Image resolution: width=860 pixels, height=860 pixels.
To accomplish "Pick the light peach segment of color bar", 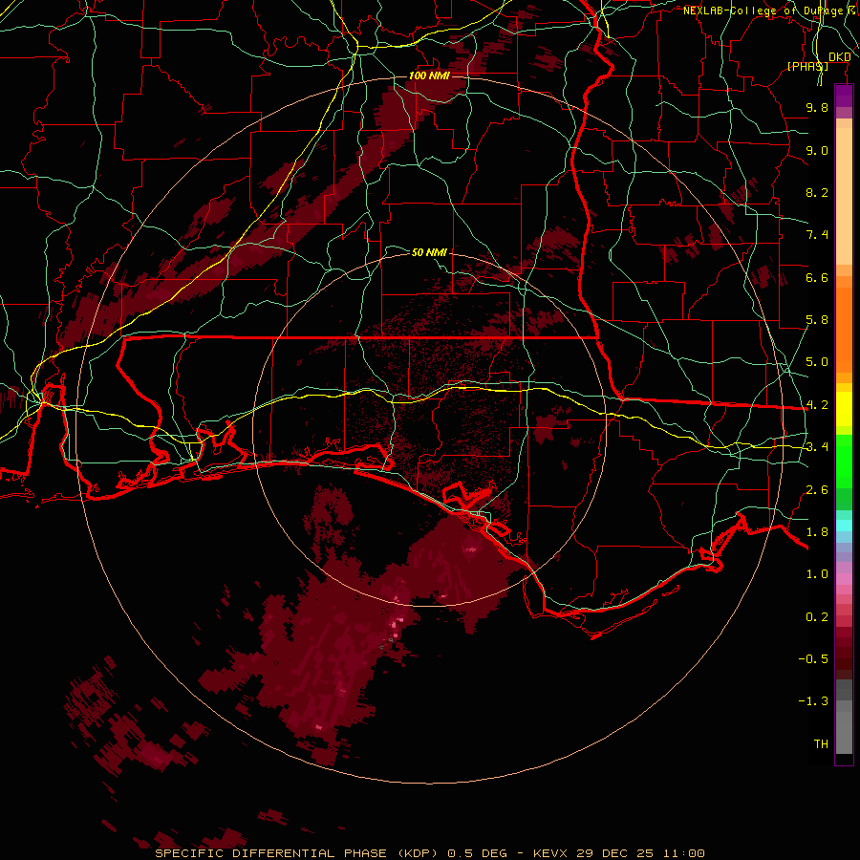I will click(x=844, y=198).
